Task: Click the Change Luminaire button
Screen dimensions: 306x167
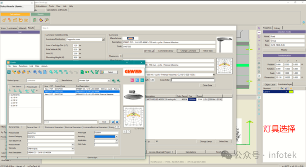Action: [x=188, y=51]
